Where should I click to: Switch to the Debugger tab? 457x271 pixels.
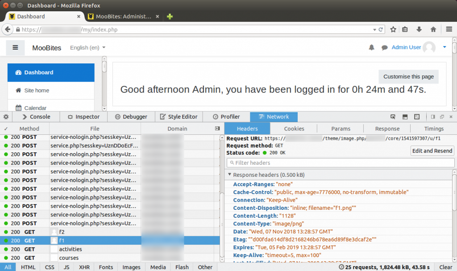(131, 117)
